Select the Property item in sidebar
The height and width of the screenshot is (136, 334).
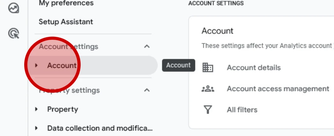93,109
